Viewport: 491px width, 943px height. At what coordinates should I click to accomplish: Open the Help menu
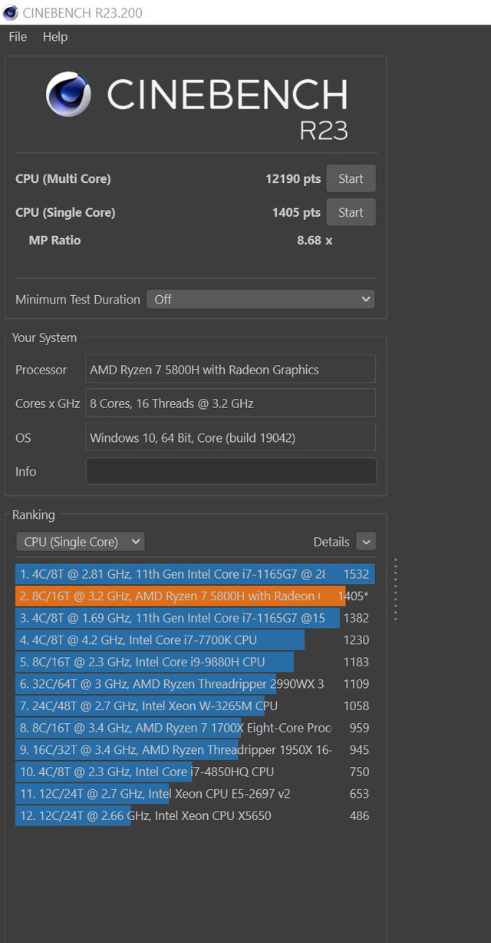[55, 37]
